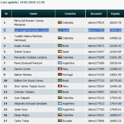Click the name Argeu Araujo
Screen dimensions: 124x124
(22, 46)
